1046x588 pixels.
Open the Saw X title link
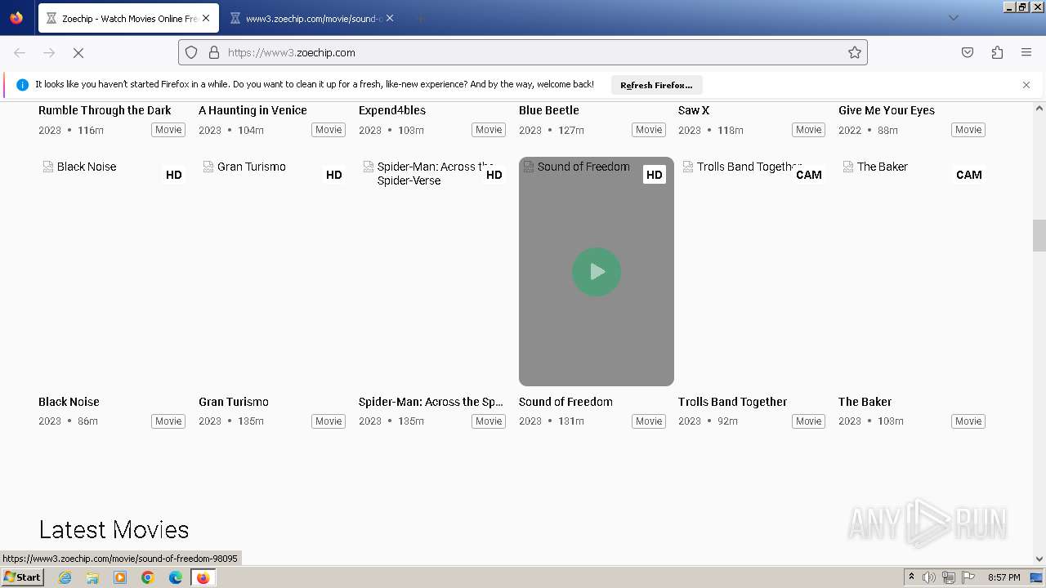pos(694,110)
